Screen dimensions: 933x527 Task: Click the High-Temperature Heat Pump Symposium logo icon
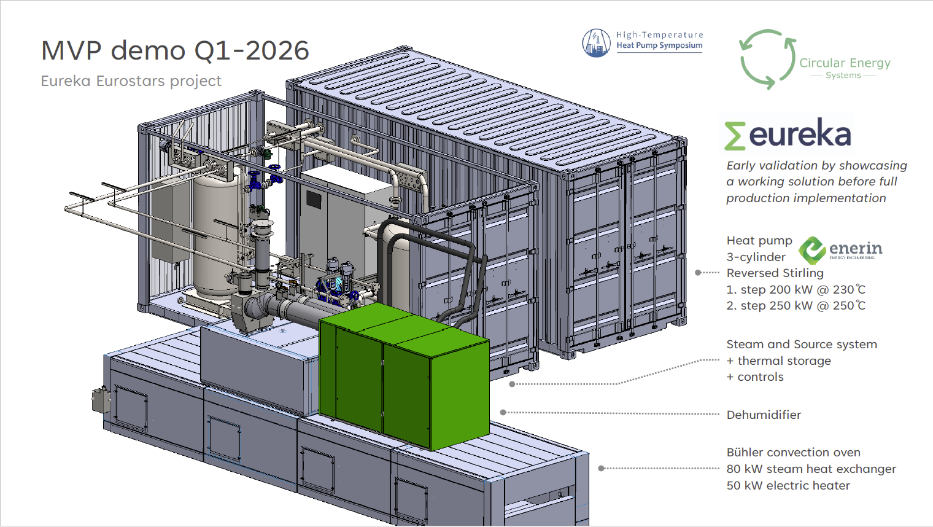(x=596, y=43)
